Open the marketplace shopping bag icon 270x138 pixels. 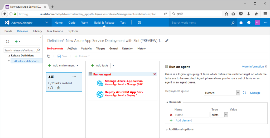pos(241,23)
